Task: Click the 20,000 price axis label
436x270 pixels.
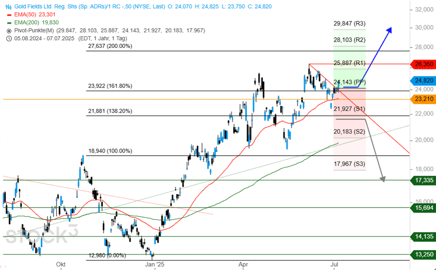Action: point(424,140)
